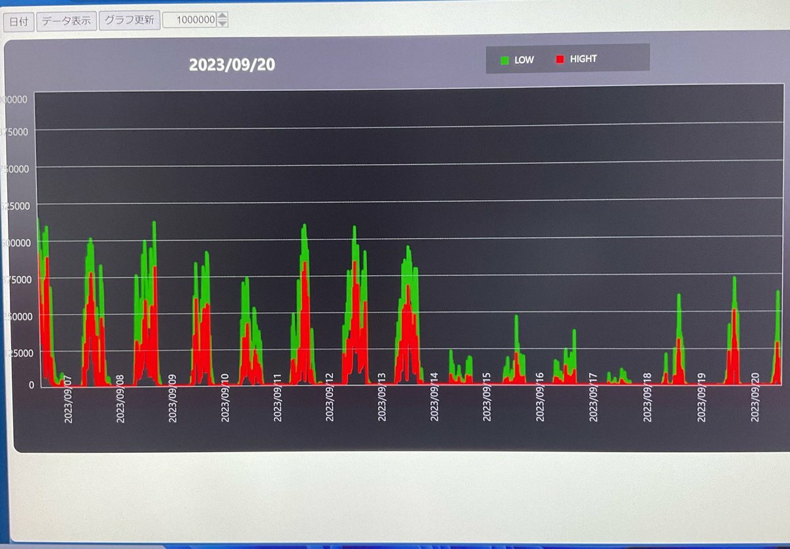
Task: Click the green LOW legend swatch
Action: point(505,60)
